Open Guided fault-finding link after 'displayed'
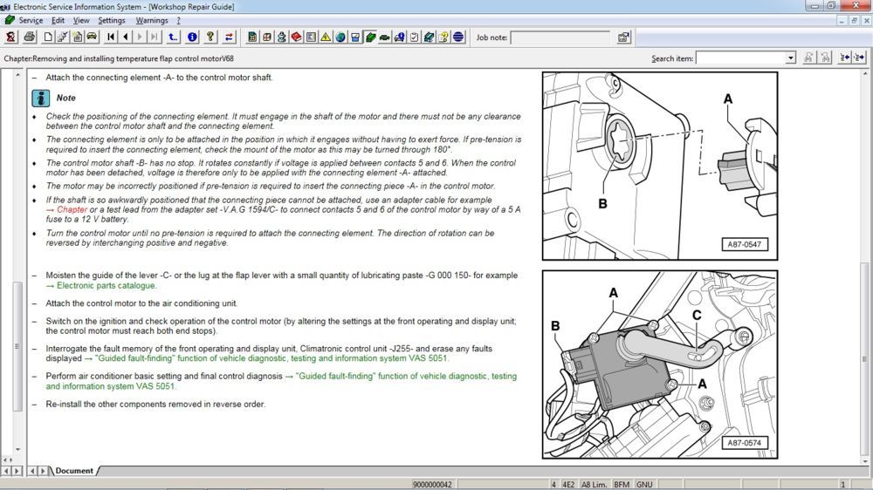Image resolution: width=873 pixels, height=490 pixels. (272, 358)
